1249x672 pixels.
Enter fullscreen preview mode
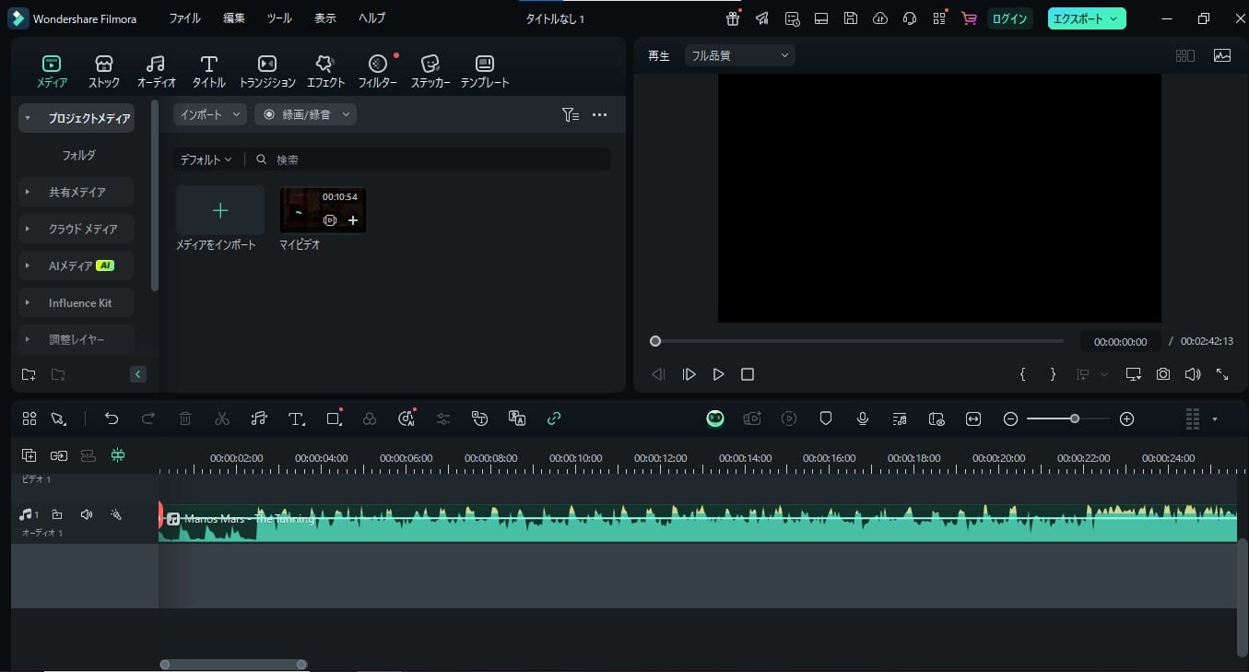[1222, 374]
